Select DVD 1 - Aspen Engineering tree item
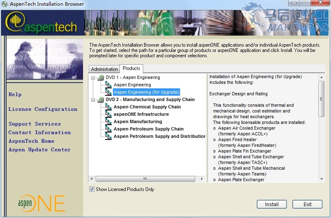The height and width of the screenshot is (218, 331). pos(133,77)
